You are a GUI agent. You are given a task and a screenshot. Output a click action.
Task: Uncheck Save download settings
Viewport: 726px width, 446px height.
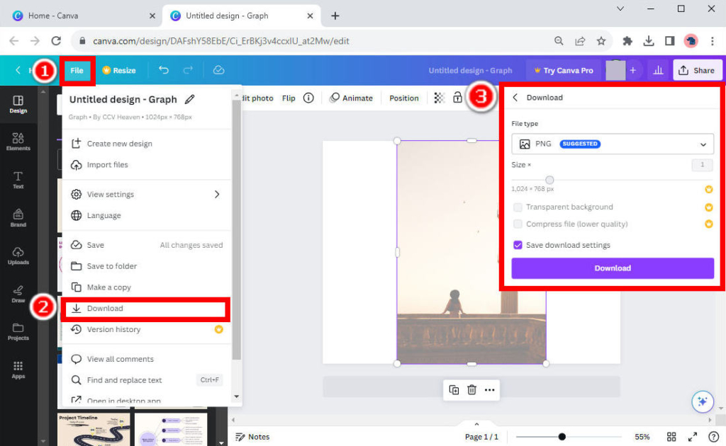point(520,245)
